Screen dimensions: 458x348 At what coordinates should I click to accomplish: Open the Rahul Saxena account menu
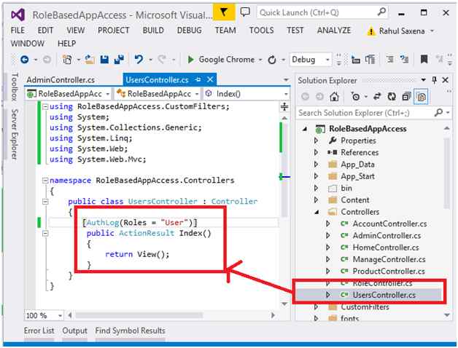pyautogui.click(x=402, y=31)
